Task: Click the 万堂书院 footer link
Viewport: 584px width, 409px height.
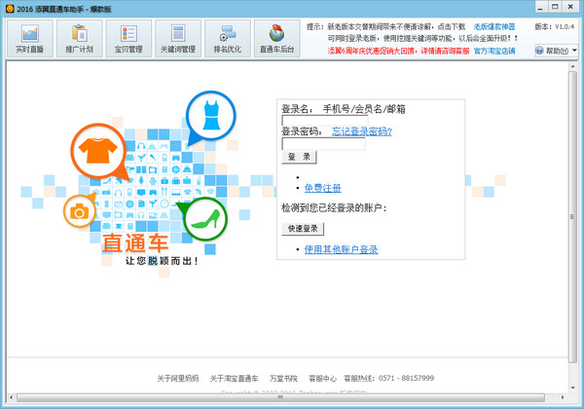Action: pyautogui.click(x=283, y=378)
